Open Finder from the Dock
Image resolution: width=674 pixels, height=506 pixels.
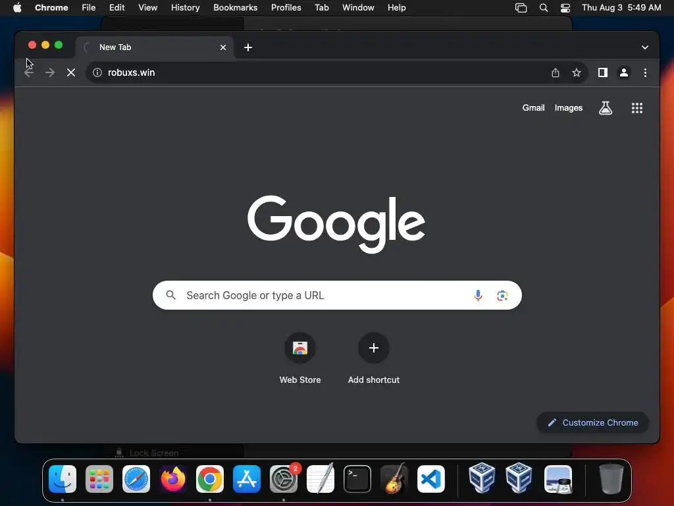click(63, 478)
